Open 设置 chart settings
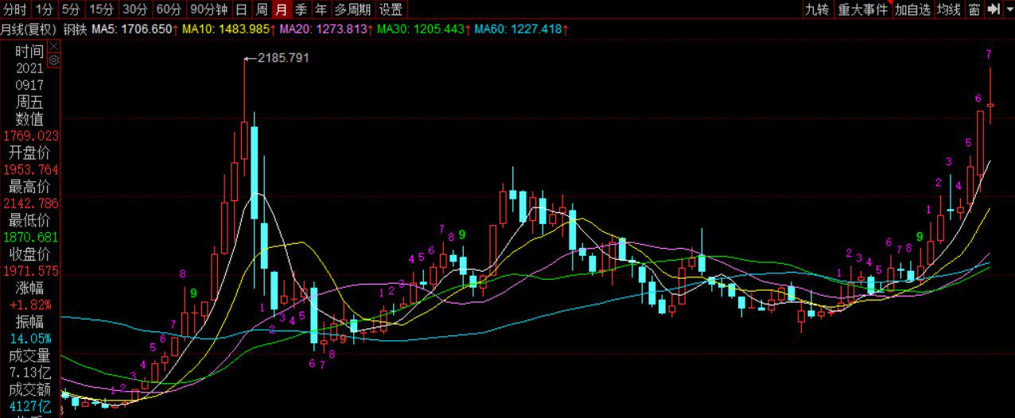 [391, 10]
